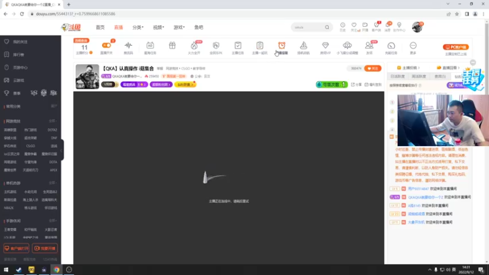489x275 pixels.
Task: Expand the 游戏 games dropdown
Action: tap(179, 28)
